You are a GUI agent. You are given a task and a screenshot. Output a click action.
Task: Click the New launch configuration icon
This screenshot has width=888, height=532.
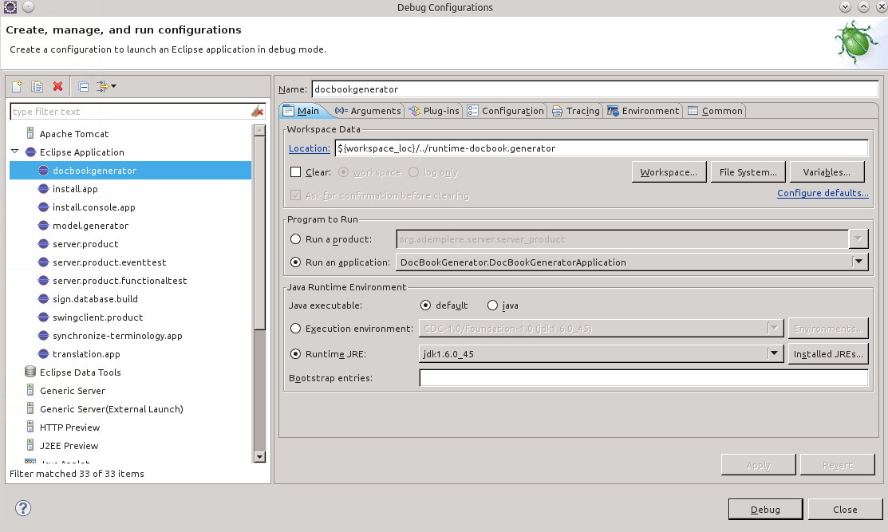17,87
